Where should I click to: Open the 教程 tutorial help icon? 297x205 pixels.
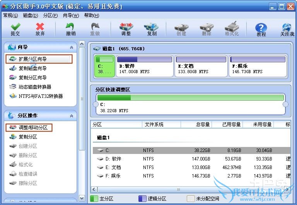[x=261, y=30]
